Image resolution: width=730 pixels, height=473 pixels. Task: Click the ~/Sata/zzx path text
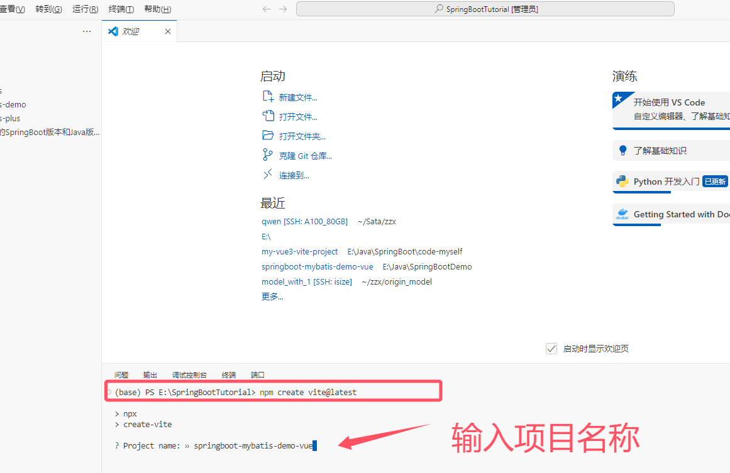(x=377, y=221)
